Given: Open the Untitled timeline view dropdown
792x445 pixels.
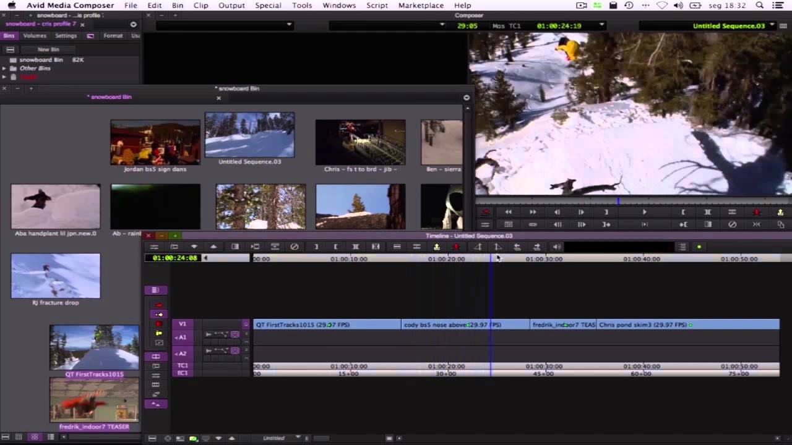Looking at the screenshot, I should click(x=298, y=438).
